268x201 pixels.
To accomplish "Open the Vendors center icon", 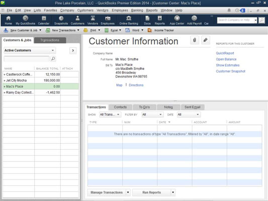I will 93,20.
